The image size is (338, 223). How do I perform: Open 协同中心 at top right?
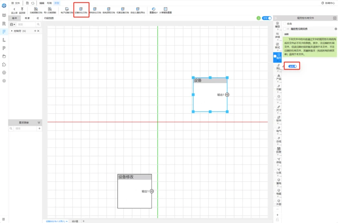click(328, 3)
